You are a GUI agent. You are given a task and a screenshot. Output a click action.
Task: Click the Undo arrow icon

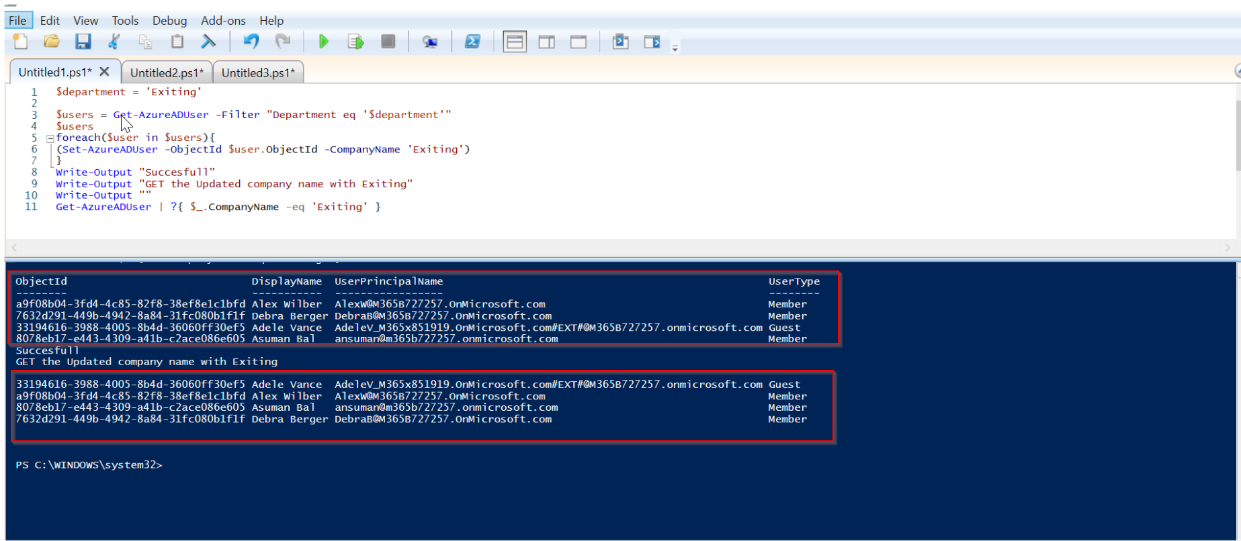pos(251,42)
